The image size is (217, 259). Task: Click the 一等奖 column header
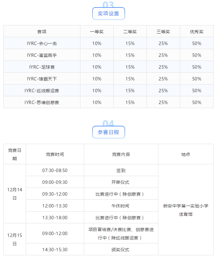[97, 32]
